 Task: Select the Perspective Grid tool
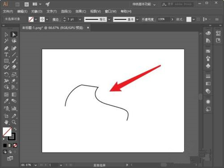tap(14, 87)
